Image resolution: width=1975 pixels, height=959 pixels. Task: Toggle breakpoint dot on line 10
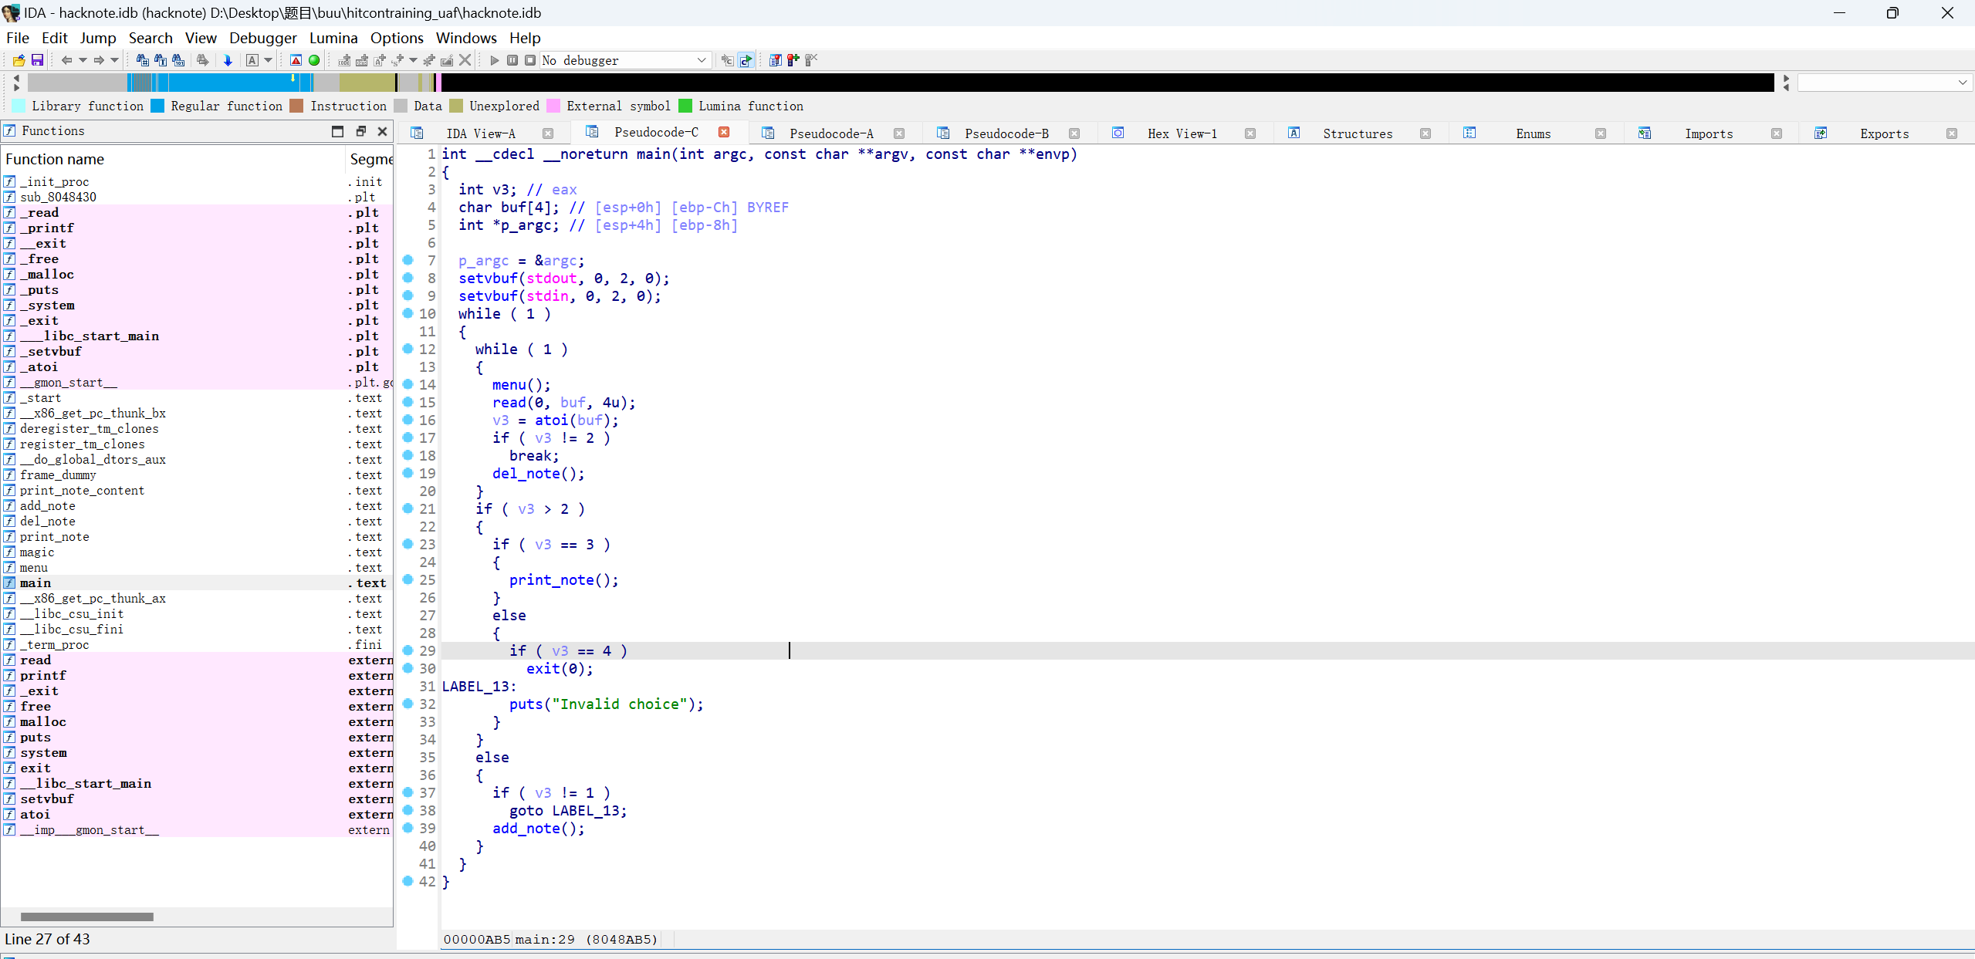point(408,313)
